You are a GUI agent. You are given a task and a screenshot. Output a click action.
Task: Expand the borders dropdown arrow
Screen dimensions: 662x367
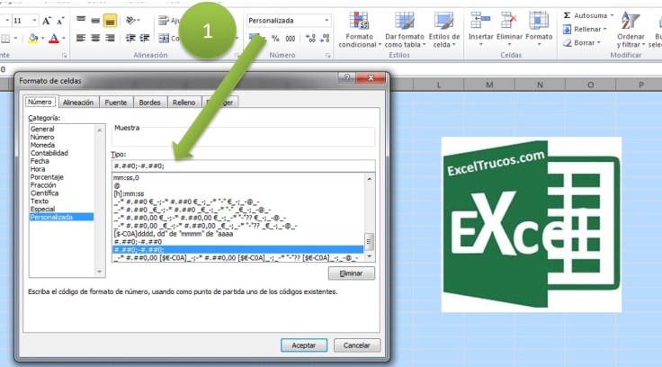[x=15, y=39]
